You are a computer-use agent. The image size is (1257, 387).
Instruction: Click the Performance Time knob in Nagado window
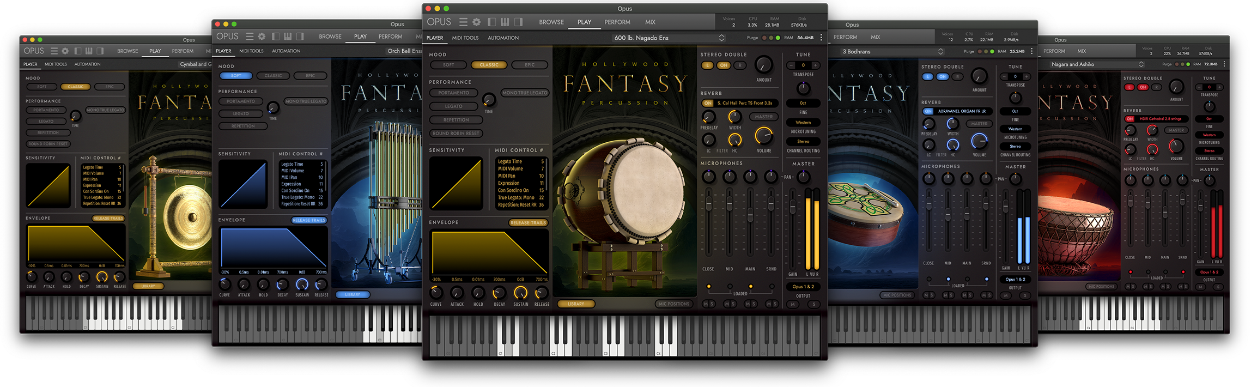(489, 100)
